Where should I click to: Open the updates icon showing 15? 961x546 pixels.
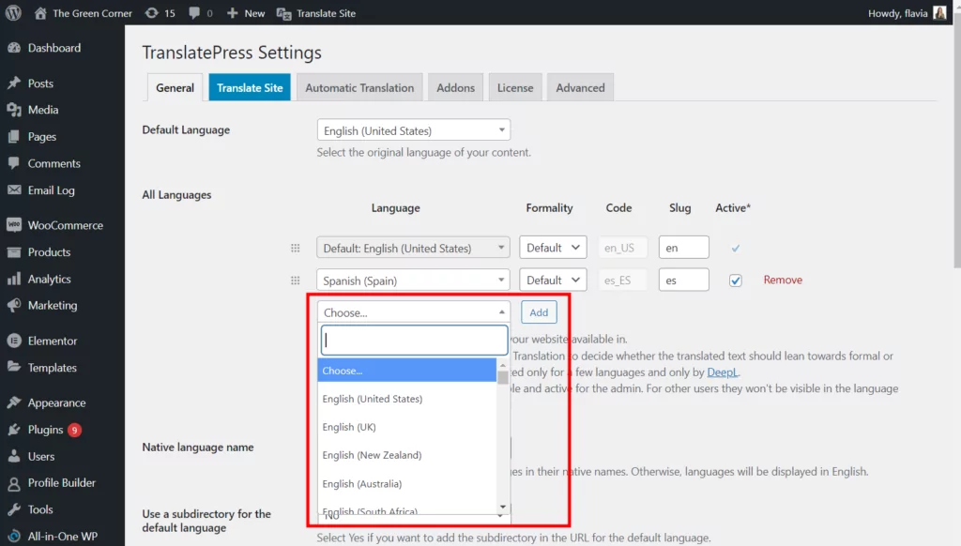(x=152, y=13)
